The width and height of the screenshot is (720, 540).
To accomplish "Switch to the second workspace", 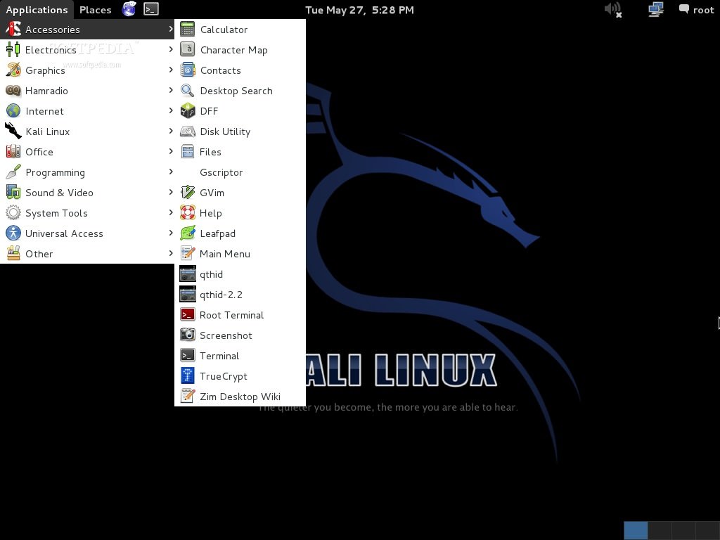I will (660, 530).
